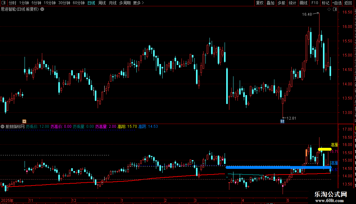Click month 2 on time axis
The width and height of the screenshot is (356, 204).
tap(165, 200)
